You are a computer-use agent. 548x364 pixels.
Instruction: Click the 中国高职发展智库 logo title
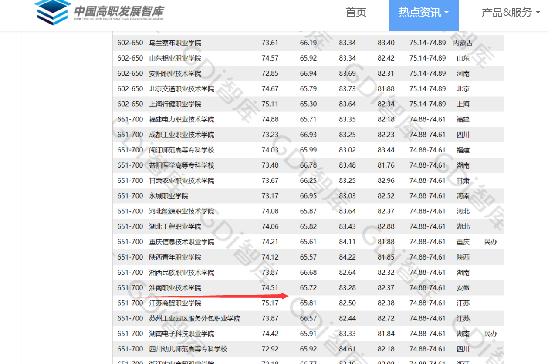click(x=119, y=11)
